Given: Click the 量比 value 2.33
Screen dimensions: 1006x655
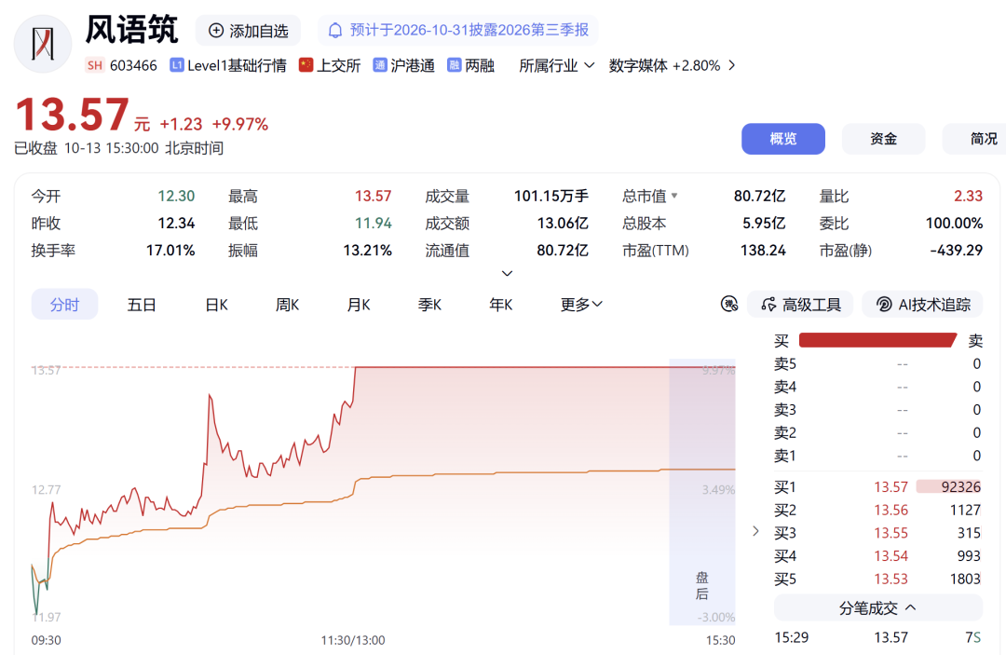Looking at the screenshot, I should pos(968,196).
